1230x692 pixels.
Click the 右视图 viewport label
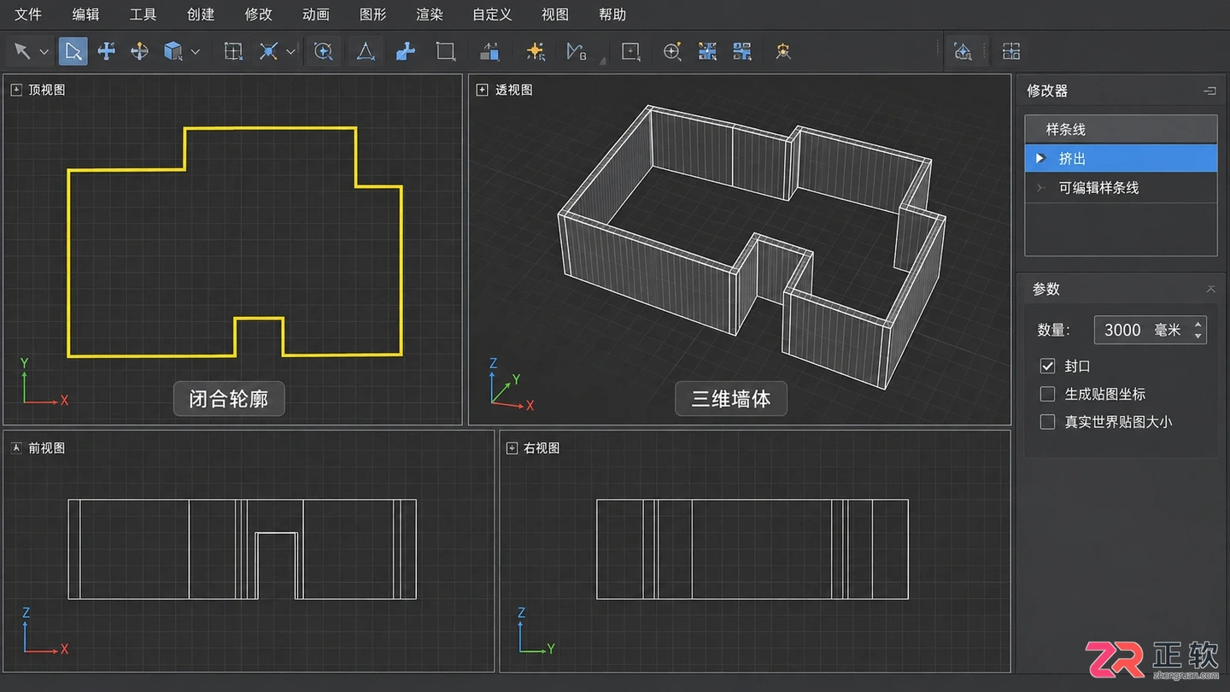pos(542,448)
